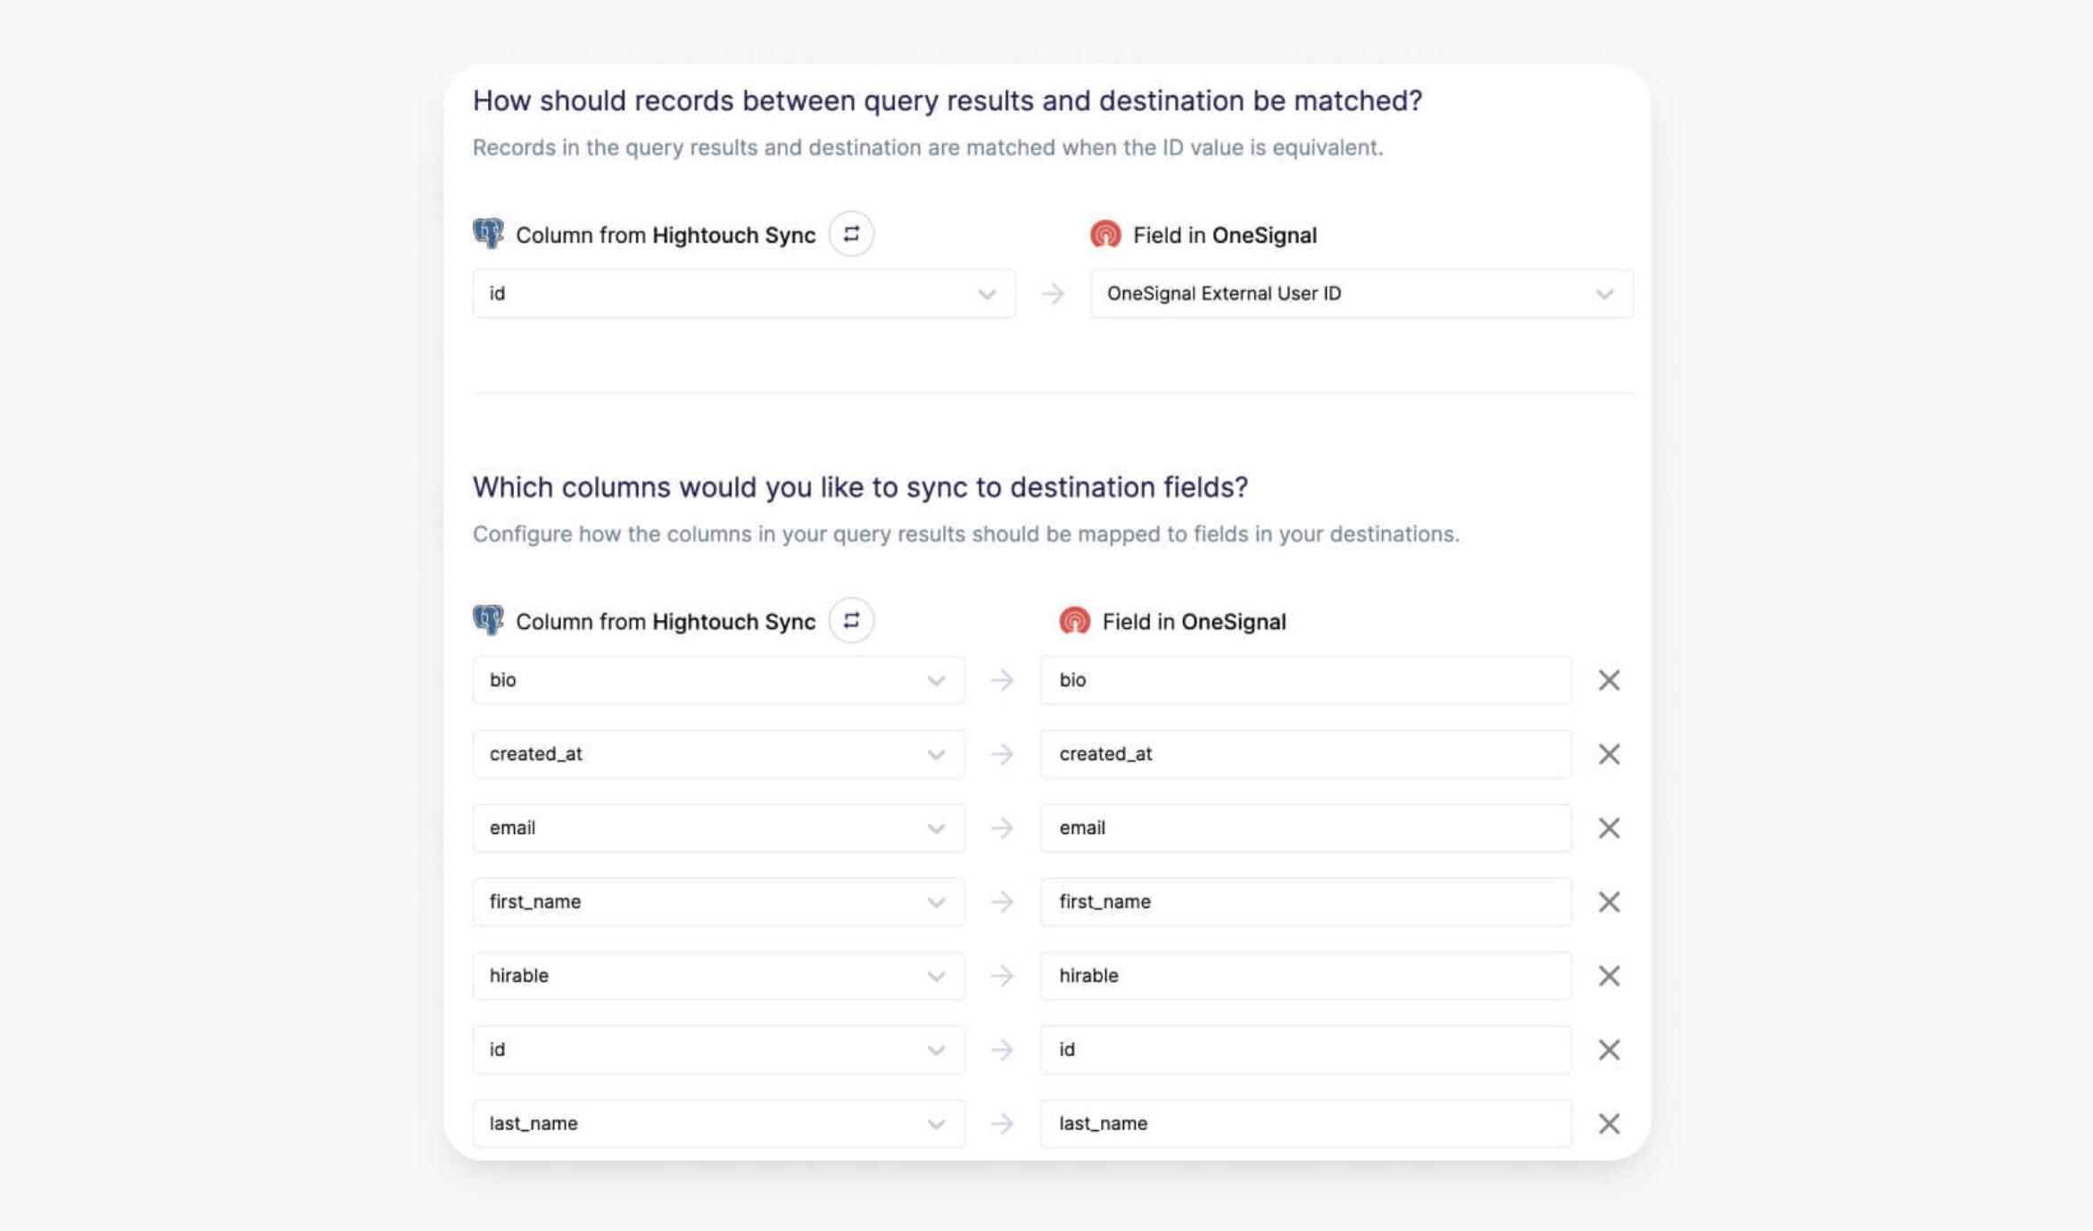This screenshot has height=1231, width=2093.
Task: Remove the id mapping row
Action: (1609, 1050)
